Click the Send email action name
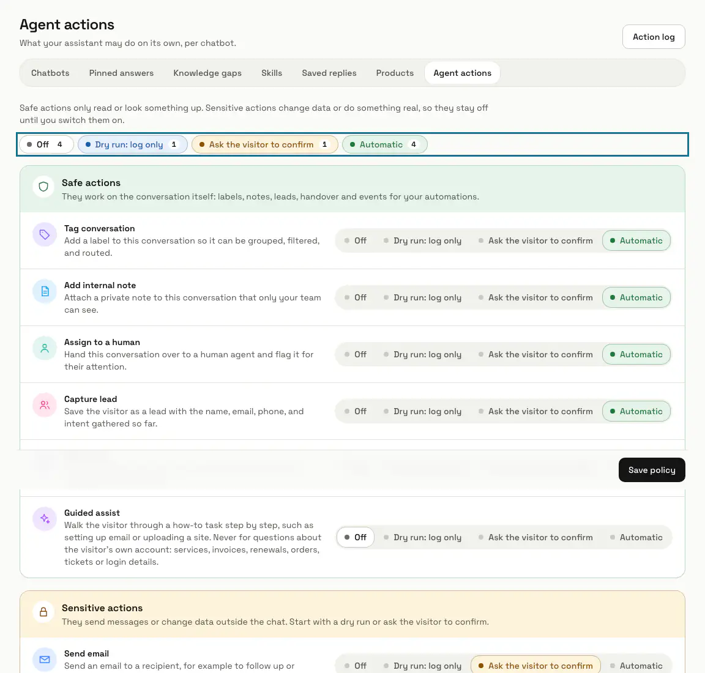The image size is (705, 673). tap(86, 653)
